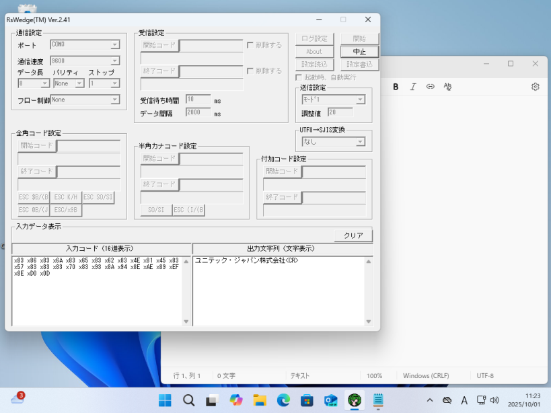The width and height of the screenshot is (551, 413).
Task: Open Notepad settings gear icon
Action: [x=536, y=87]
